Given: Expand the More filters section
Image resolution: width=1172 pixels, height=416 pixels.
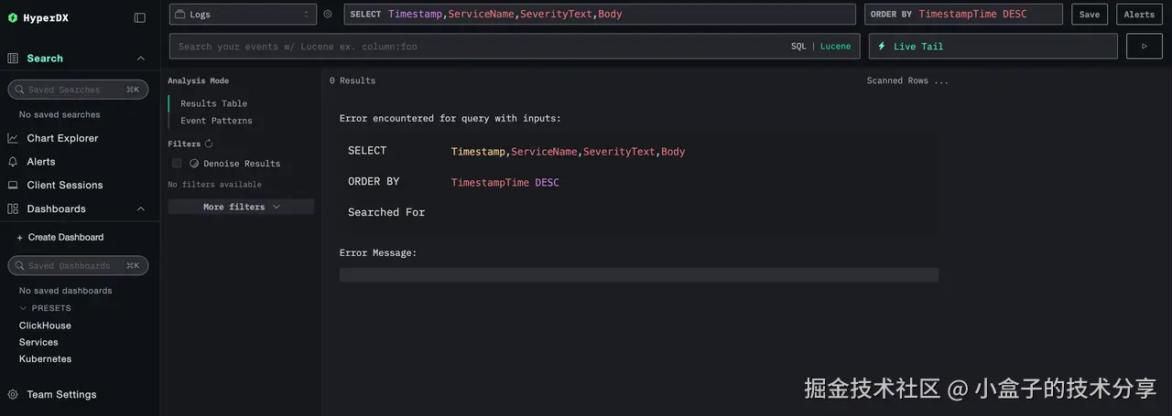Looking at the screenshot, I should point(241,208).
